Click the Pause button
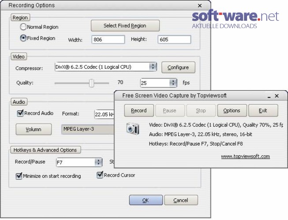 pos(170,110)
